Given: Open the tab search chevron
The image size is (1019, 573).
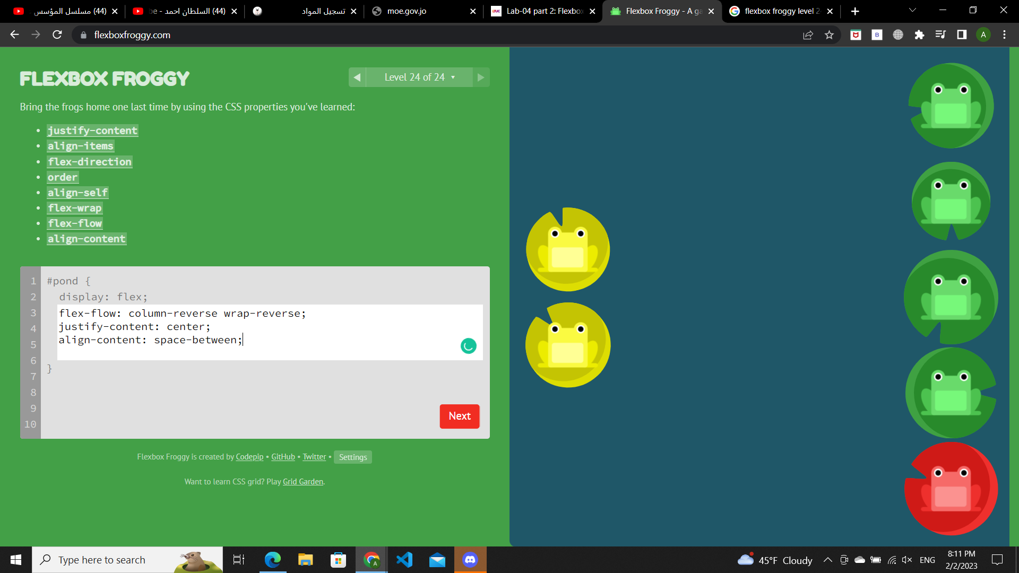Looking at the screenshot, I should coord(912,11).
